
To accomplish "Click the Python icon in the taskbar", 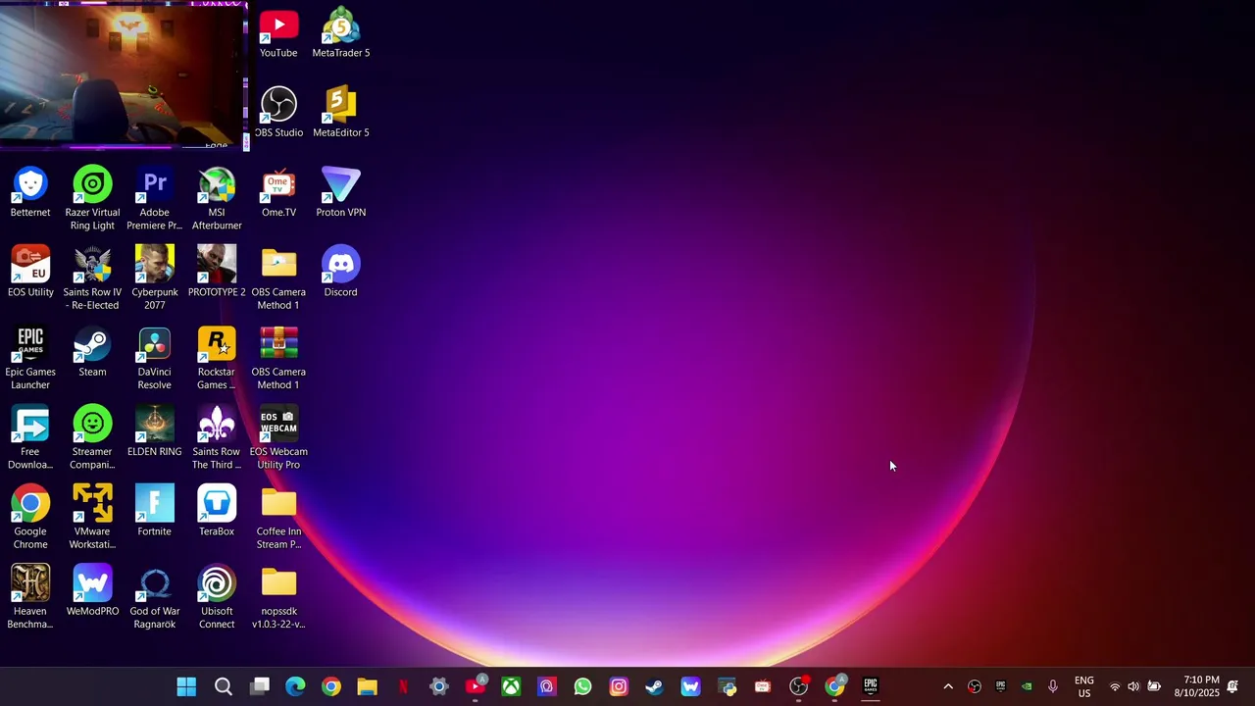I will 727,686.
